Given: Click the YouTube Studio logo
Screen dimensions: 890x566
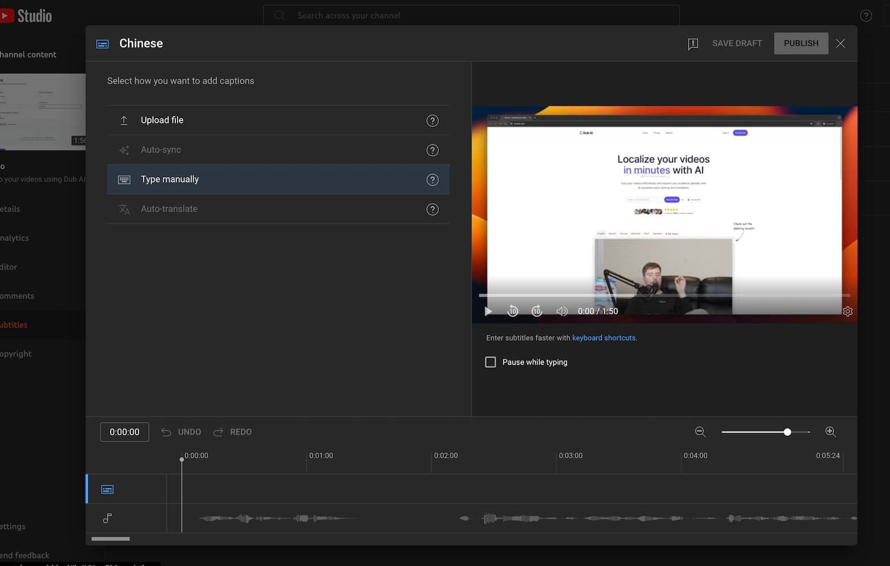Looking at the screenshot, I should (26, 16).
